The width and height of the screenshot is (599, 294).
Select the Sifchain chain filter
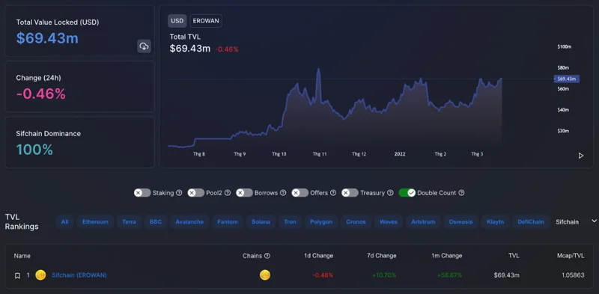coord(567,222)
